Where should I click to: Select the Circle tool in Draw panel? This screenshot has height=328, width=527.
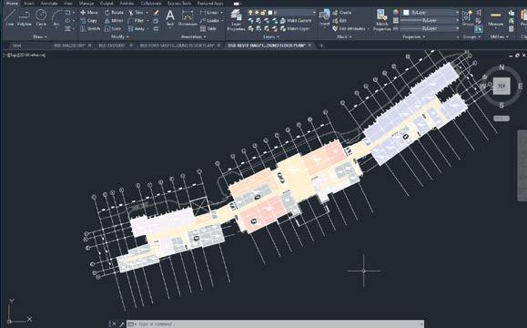click(x=41, y=18)
